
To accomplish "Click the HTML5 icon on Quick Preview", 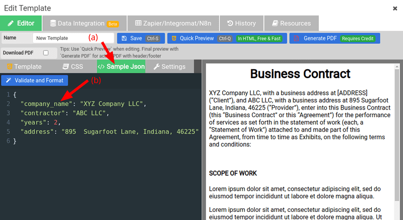I will pos(174,38).
